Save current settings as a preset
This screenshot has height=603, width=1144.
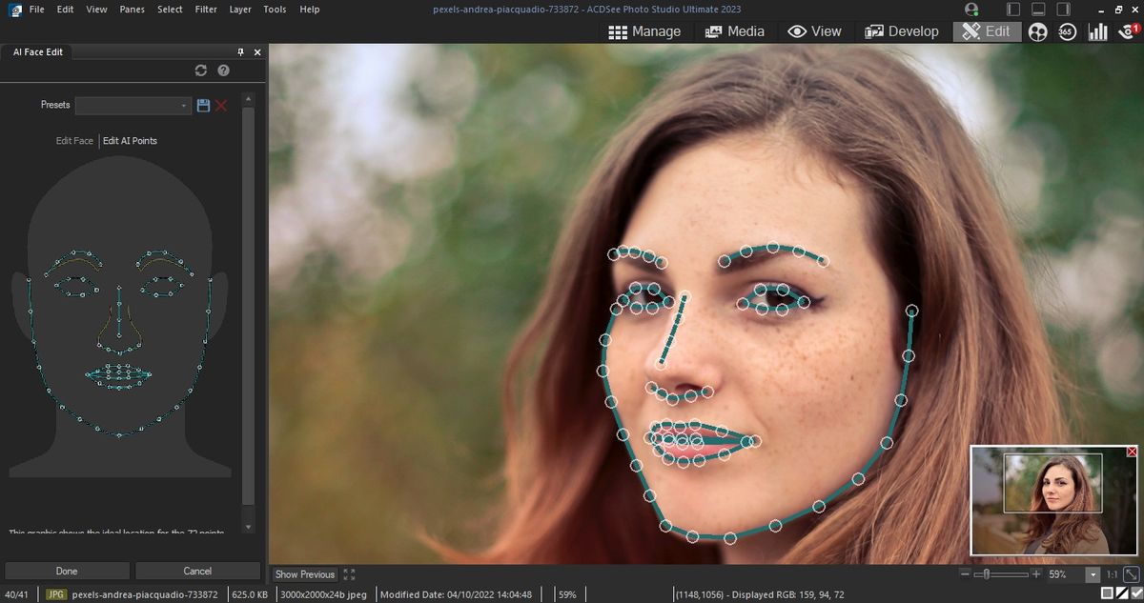(203, 106)
